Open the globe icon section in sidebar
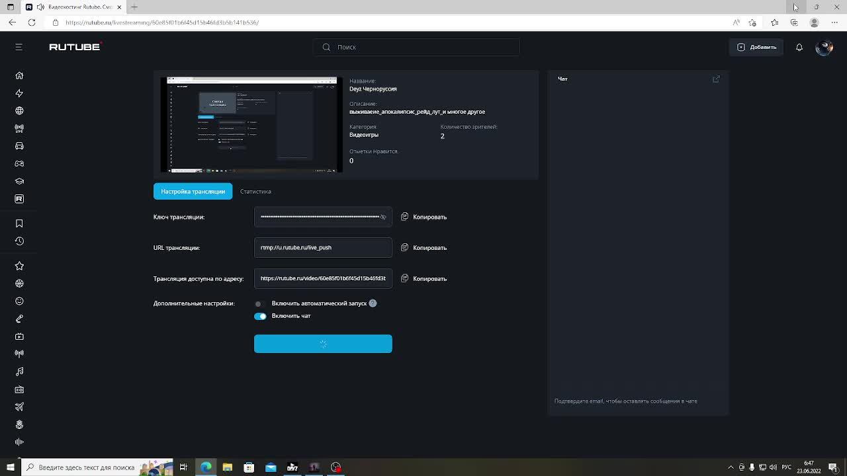847x476 pixels. (x=19, y=111)
